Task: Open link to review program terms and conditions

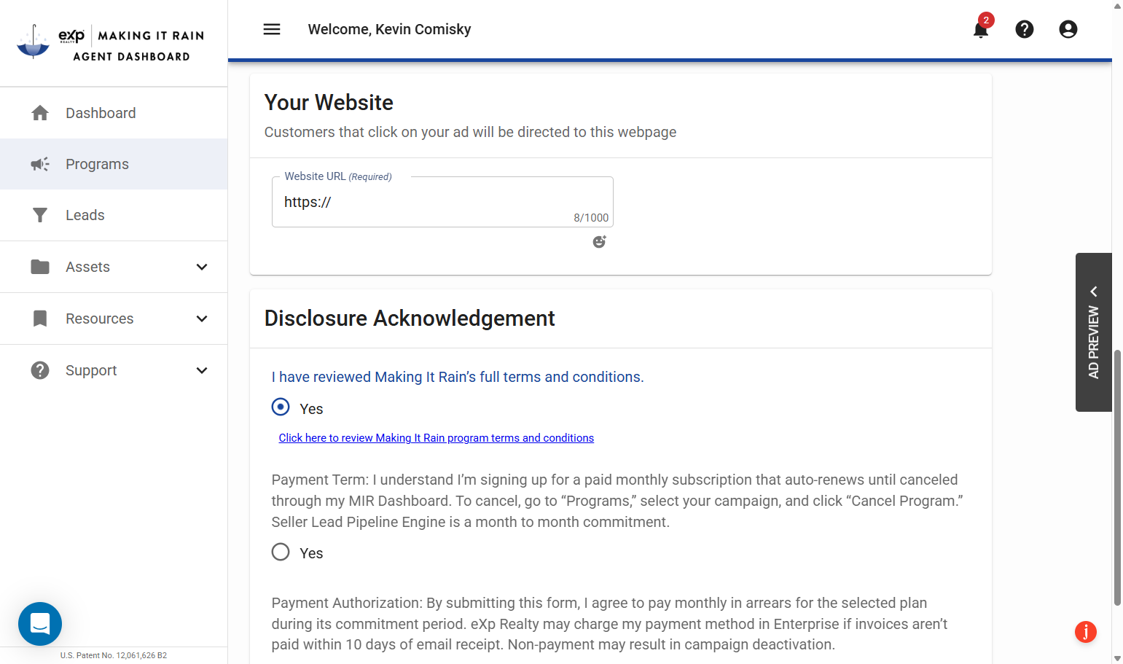Action: point(436,438)
